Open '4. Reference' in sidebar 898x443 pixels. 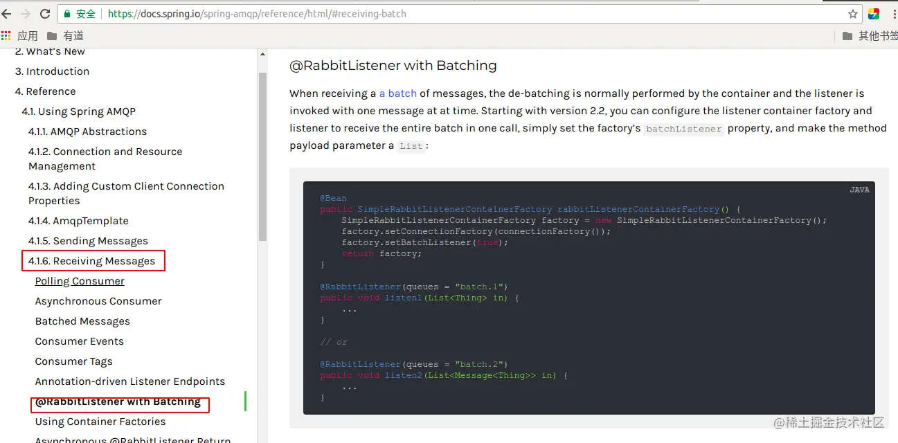pyautogui.click(x=45, y=91)
